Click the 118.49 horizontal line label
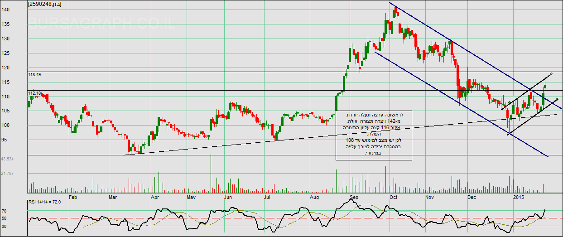This screenshot has height=237, width=563. [34, 74]
